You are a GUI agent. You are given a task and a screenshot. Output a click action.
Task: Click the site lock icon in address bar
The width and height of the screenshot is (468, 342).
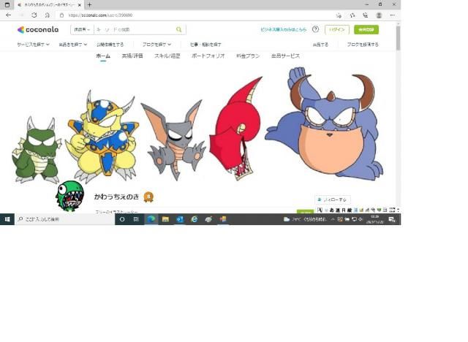(x=61, y=15)
